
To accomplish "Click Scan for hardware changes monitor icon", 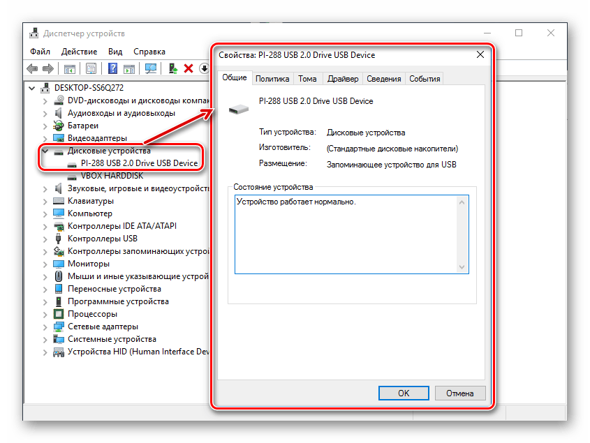I will (150, 68).
